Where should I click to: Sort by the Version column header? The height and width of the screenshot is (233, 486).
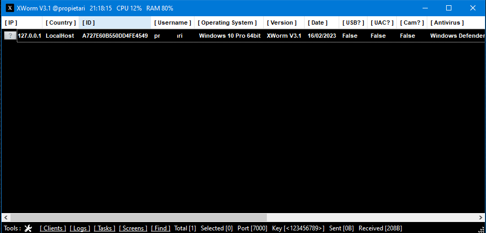click(x=284, y=23)
